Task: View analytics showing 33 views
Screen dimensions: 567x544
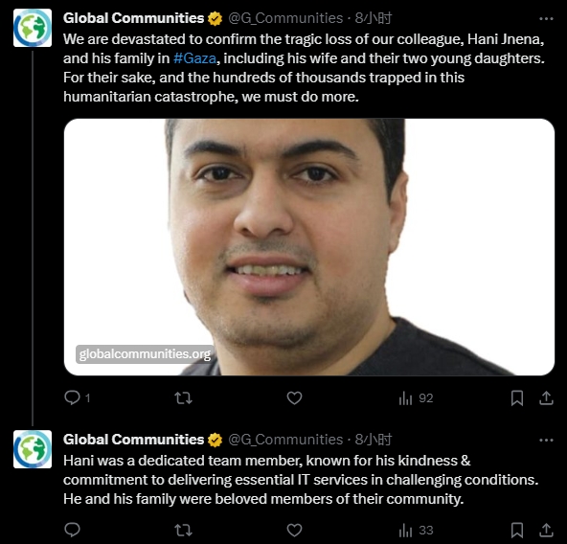Action: (x=416, y=531)
